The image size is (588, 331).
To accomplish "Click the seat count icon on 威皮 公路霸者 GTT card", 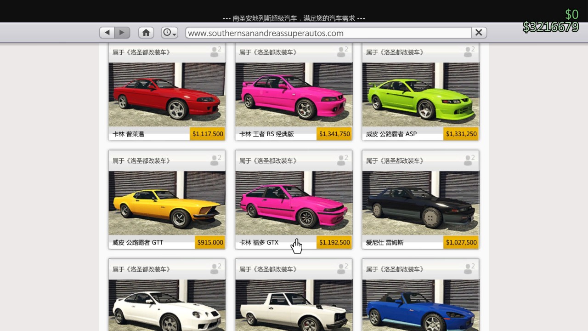I will coord(215,160).
